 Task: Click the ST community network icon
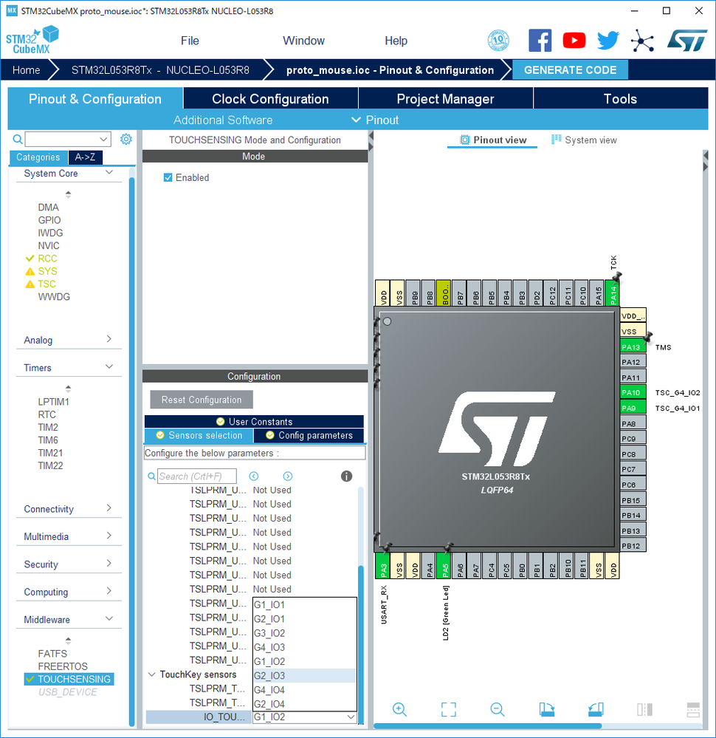click(642, 41)
